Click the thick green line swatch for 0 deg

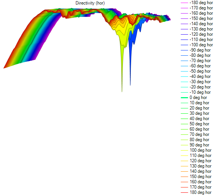[x=184, y=97]
